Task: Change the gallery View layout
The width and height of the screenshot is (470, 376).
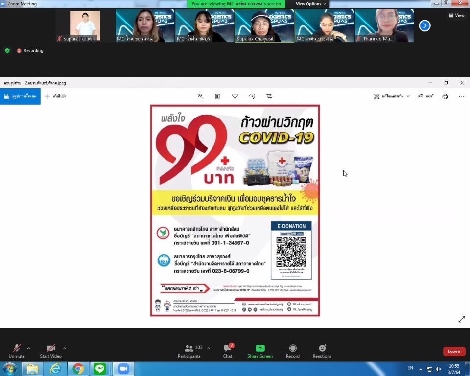Action: pos(456,15)
